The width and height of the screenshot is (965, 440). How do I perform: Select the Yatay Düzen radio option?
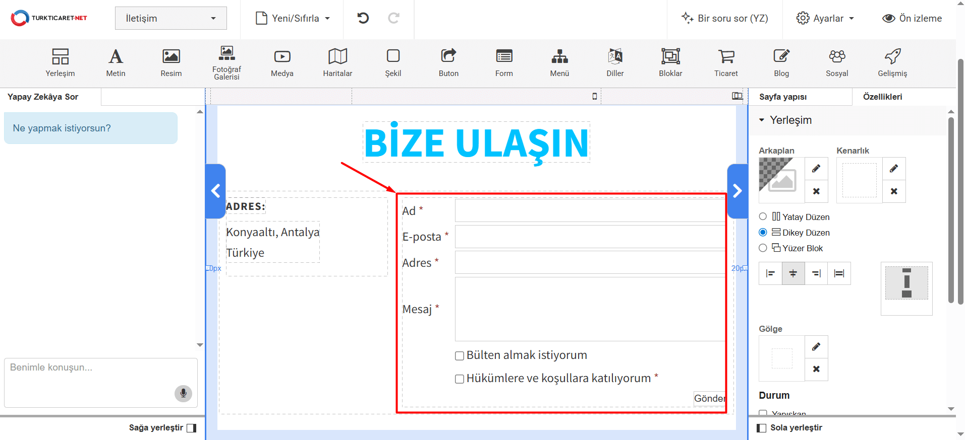(x=763, y=216)
